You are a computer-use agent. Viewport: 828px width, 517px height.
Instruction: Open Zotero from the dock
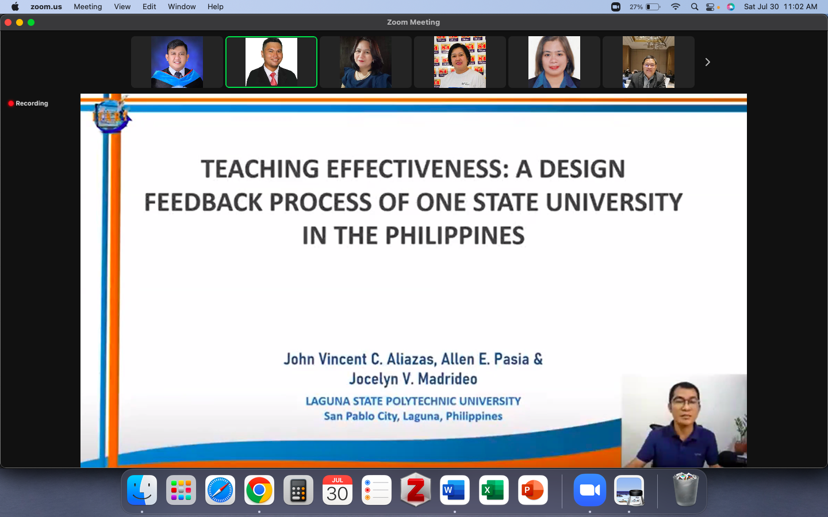(x=415, y=490)
